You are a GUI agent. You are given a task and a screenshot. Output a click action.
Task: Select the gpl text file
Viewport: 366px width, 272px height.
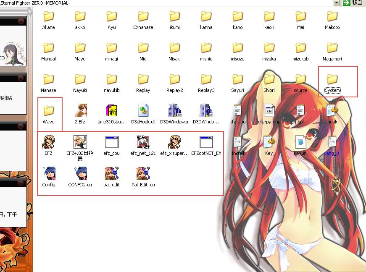(300, 111)
